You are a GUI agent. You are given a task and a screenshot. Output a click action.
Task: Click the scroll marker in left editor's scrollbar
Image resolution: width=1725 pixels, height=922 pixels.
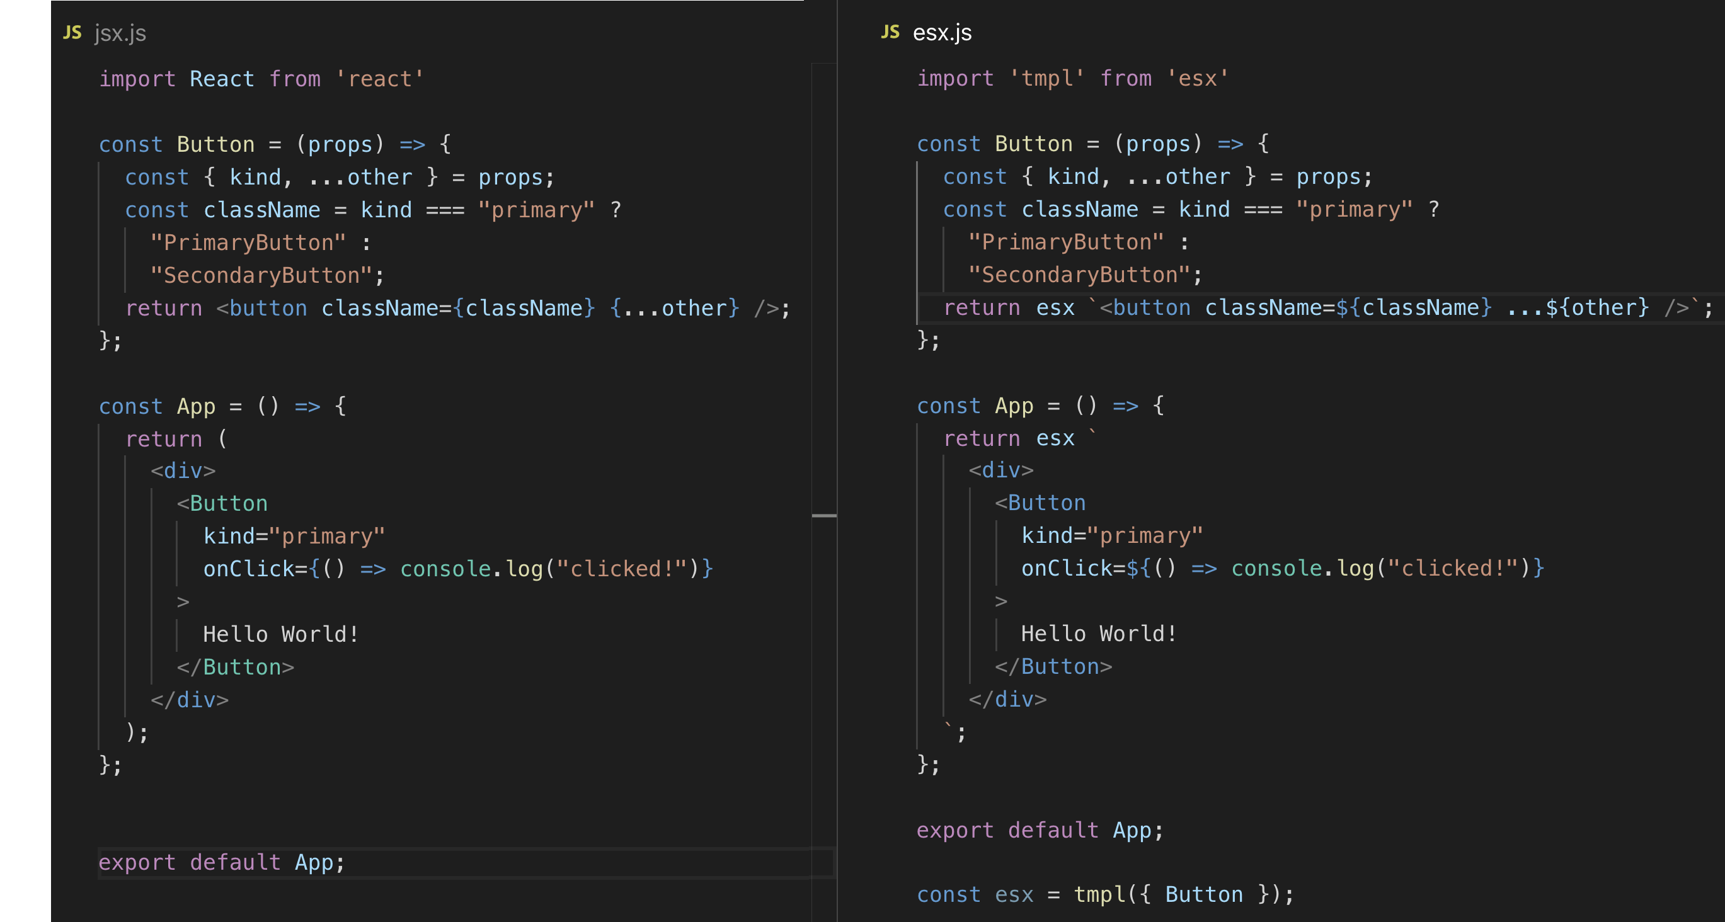pyautogui.click(x=823, y=516)
